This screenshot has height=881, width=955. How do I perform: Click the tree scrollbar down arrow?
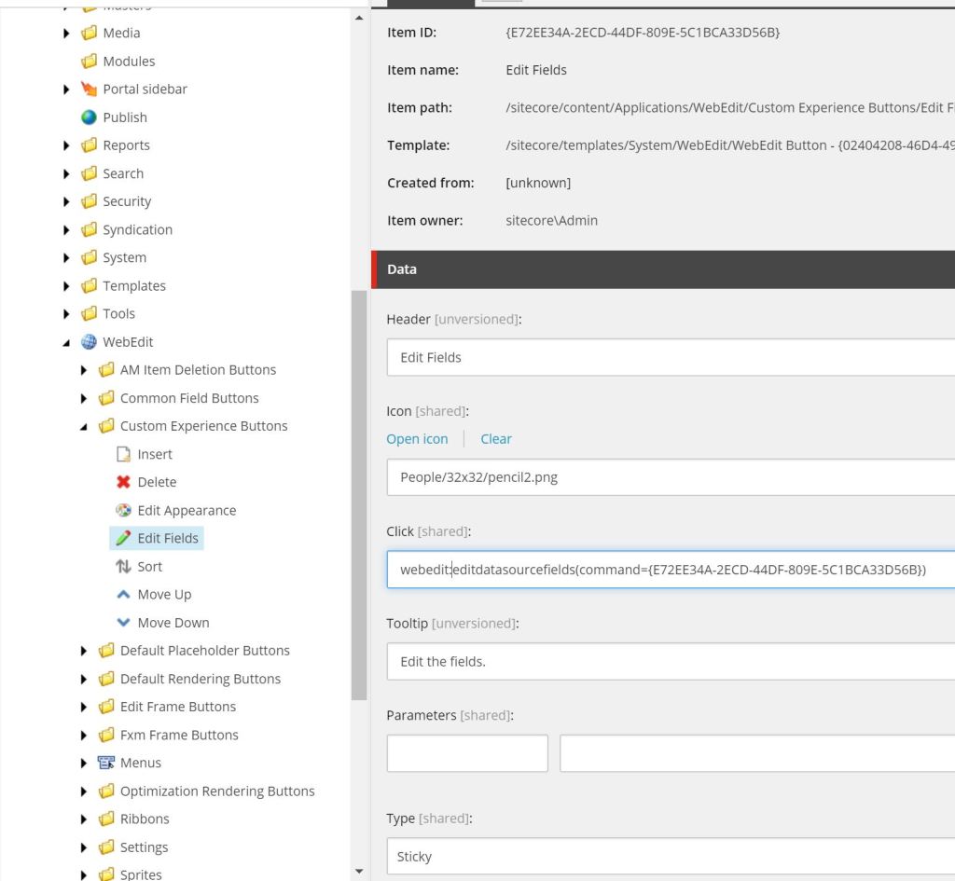(x=360, y=871)
